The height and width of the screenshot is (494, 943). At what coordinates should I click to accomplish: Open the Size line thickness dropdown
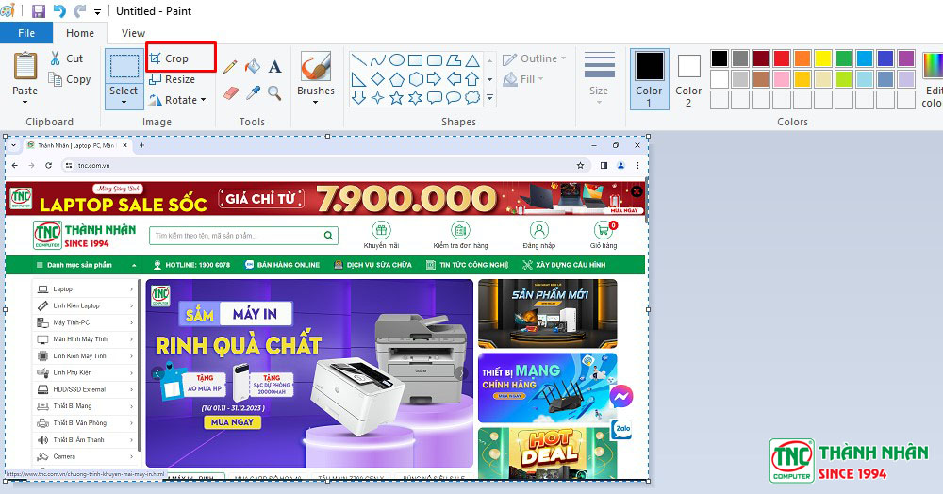(x=599, y=78)
